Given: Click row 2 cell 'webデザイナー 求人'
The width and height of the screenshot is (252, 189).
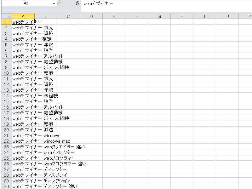Looking at the screenshot, I should (x=23, y=28).
